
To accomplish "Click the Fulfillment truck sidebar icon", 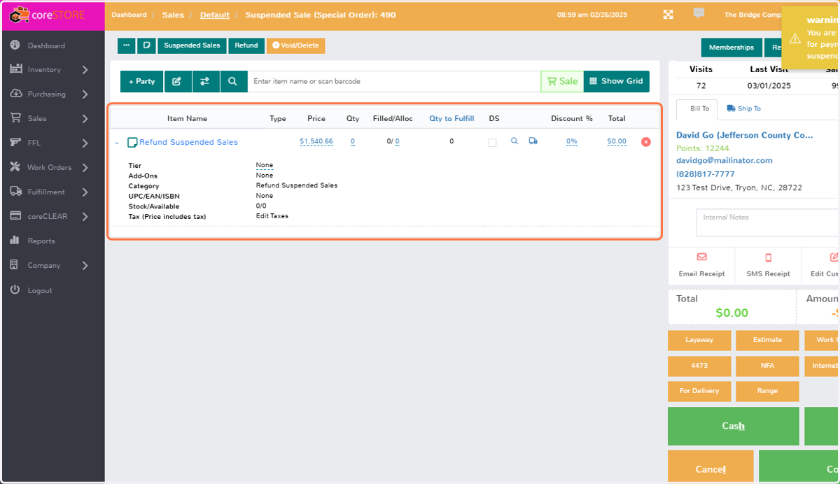I will pos(15,192).
